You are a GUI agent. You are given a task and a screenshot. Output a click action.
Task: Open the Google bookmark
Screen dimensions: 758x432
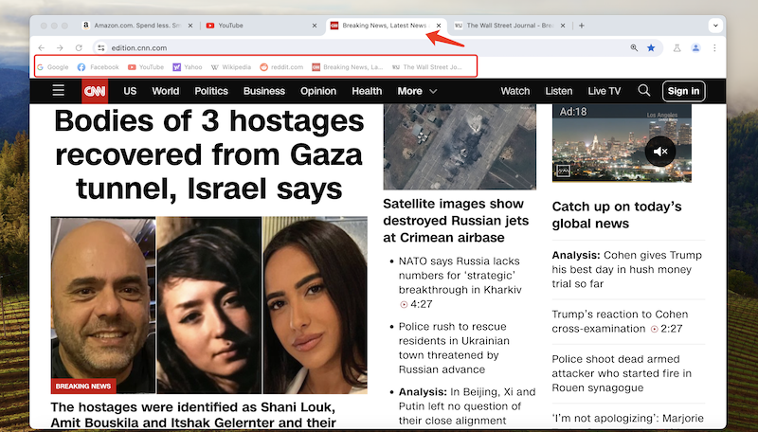(x=53, y=67)
